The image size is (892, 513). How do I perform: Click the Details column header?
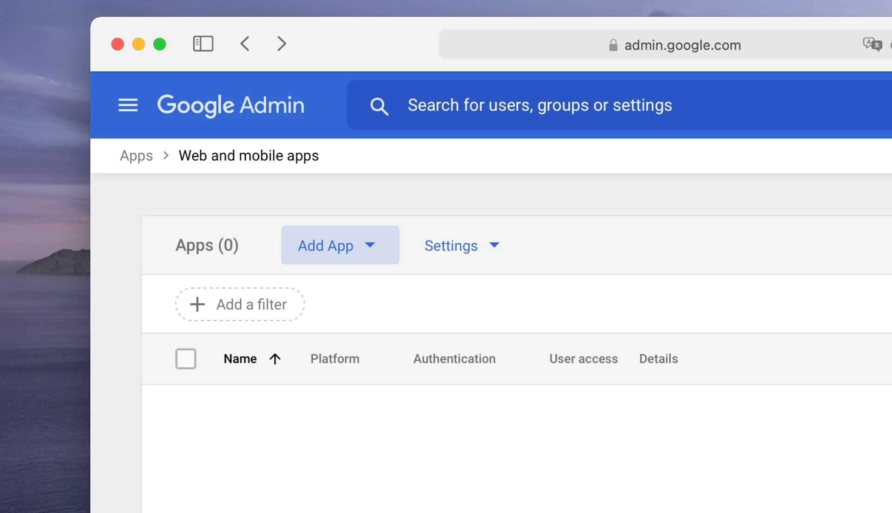click(658, 359)
